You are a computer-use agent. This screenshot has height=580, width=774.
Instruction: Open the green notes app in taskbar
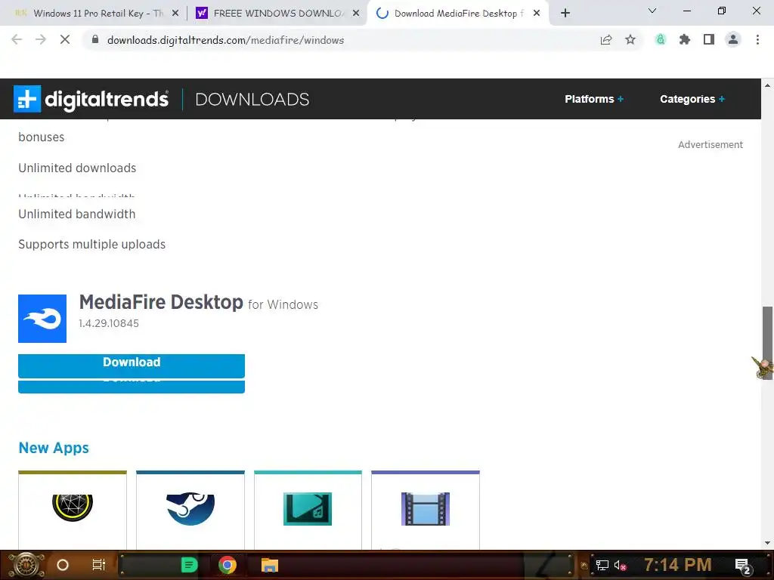pos(190,565)
